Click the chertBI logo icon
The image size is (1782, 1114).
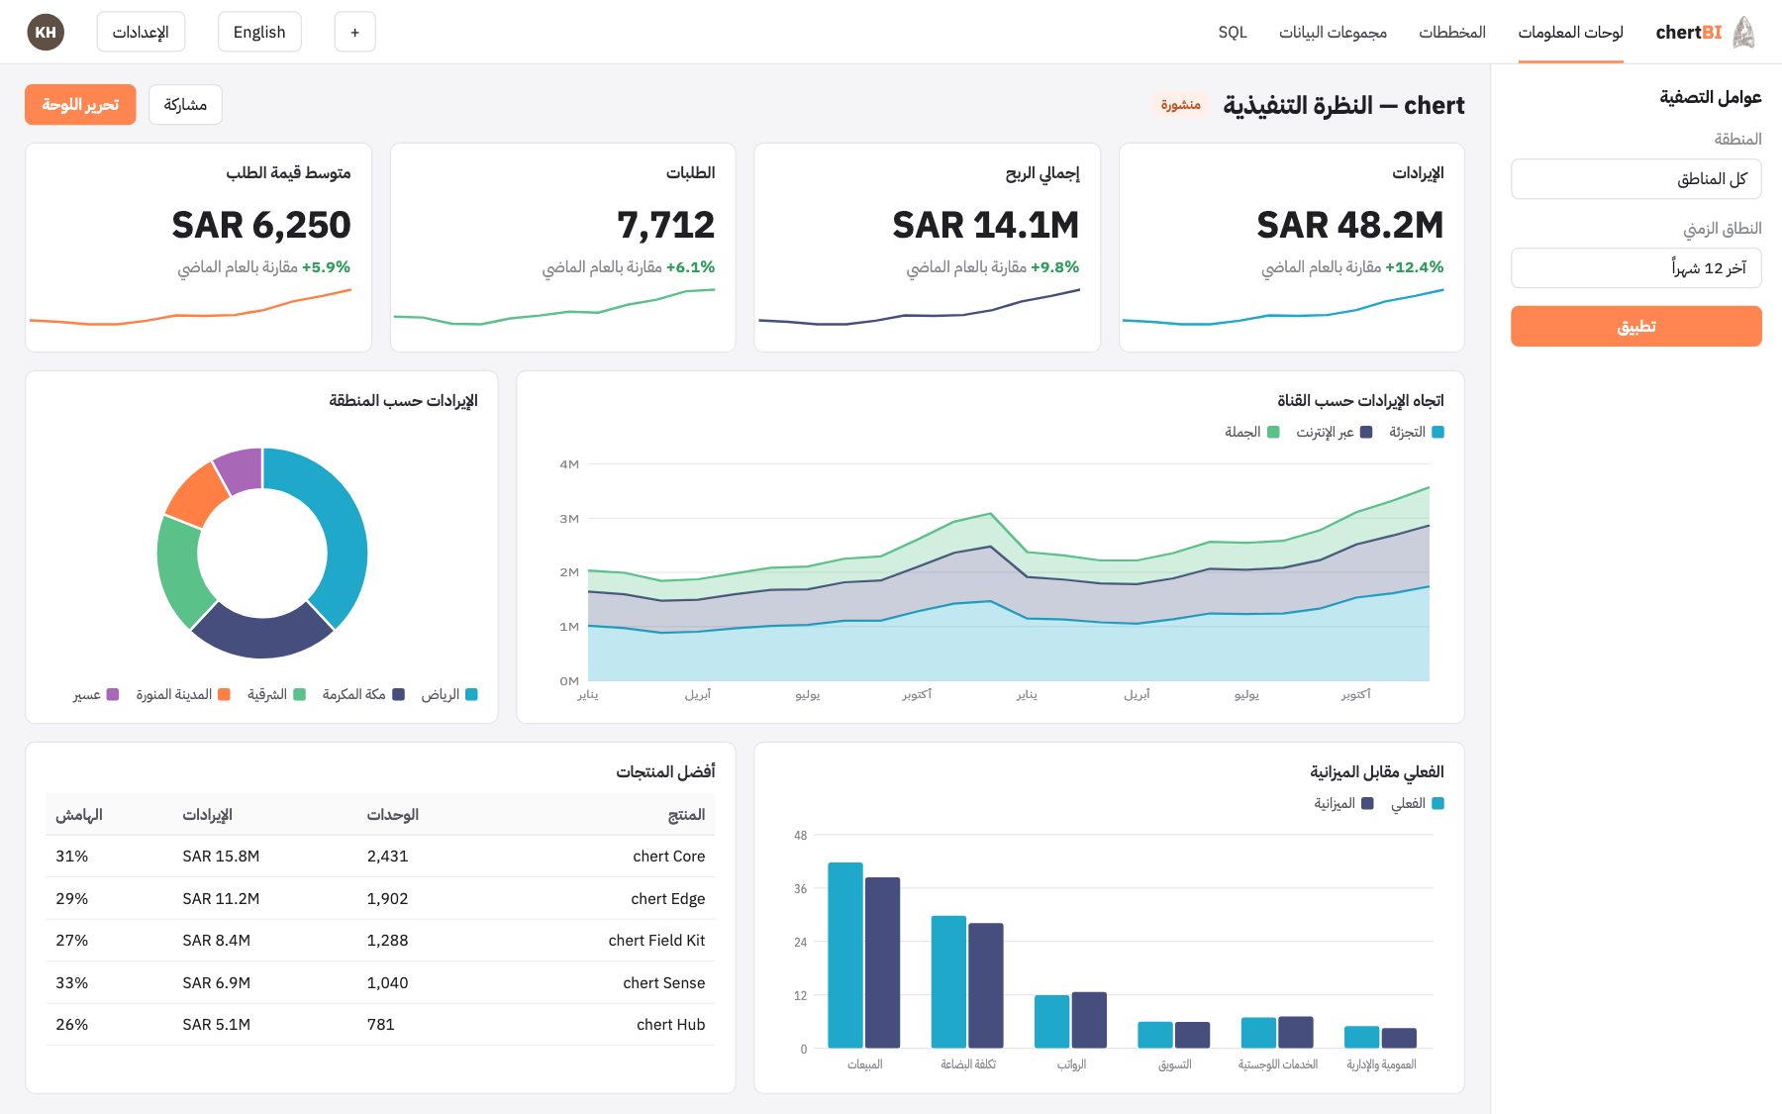pyautogui.click(x=1743, y=33)
